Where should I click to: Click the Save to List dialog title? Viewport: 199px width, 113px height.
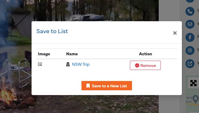(x=52, y=31)
